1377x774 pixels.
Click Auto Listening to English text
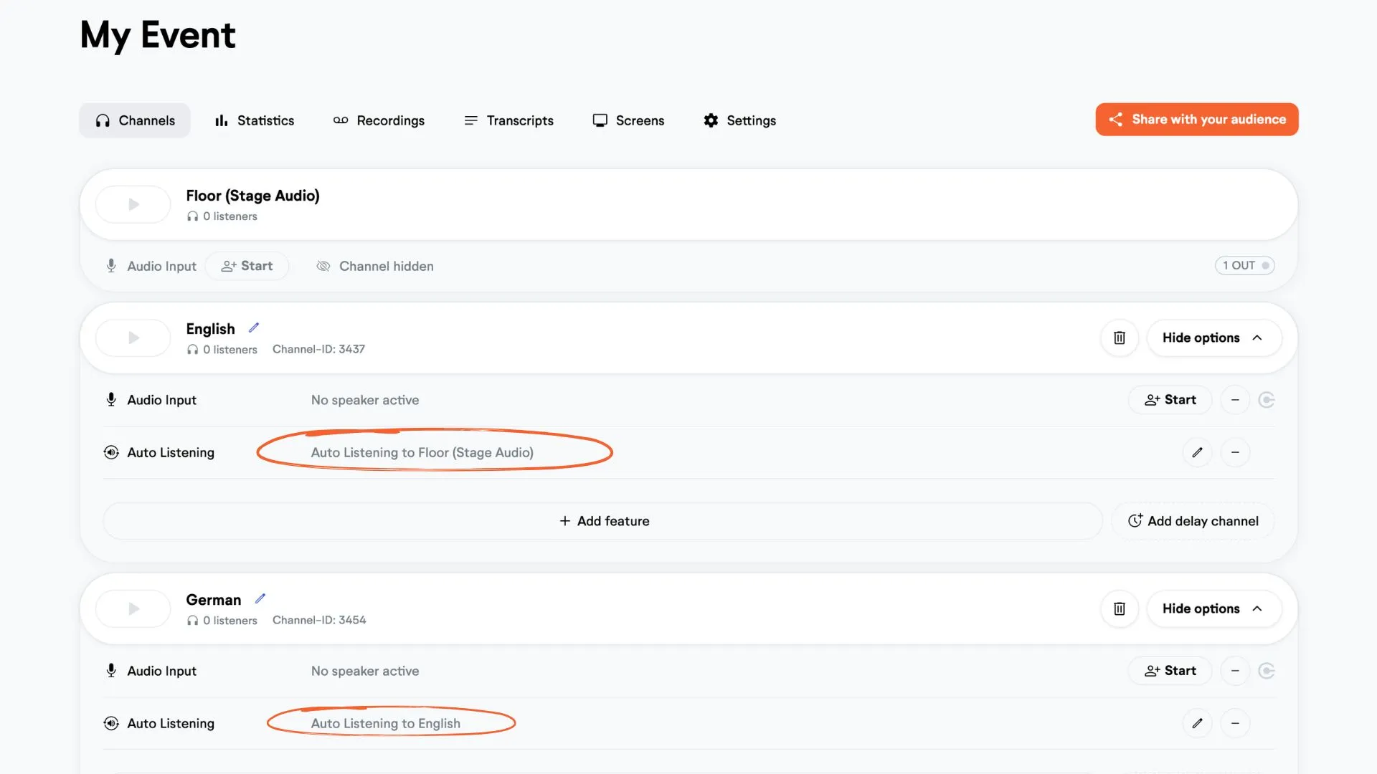point(385,723)
